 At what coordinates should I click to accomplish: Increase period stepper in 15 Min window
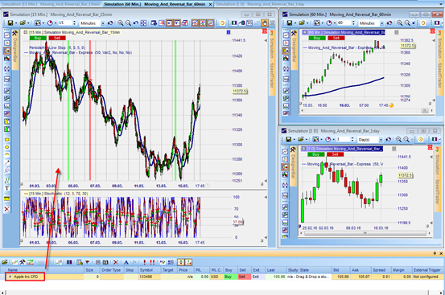click(x=74, y=22)
